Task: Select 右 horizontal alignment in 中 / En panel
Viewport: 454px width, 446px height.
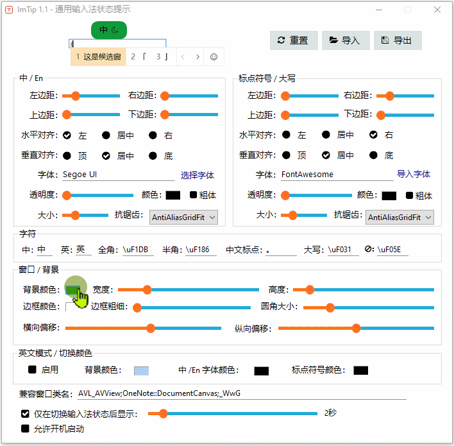Action: coord(153,136)
